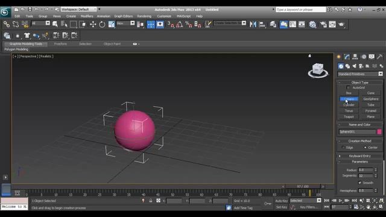
Task: Select the Center creation method radio button
Action: (365, 147)
